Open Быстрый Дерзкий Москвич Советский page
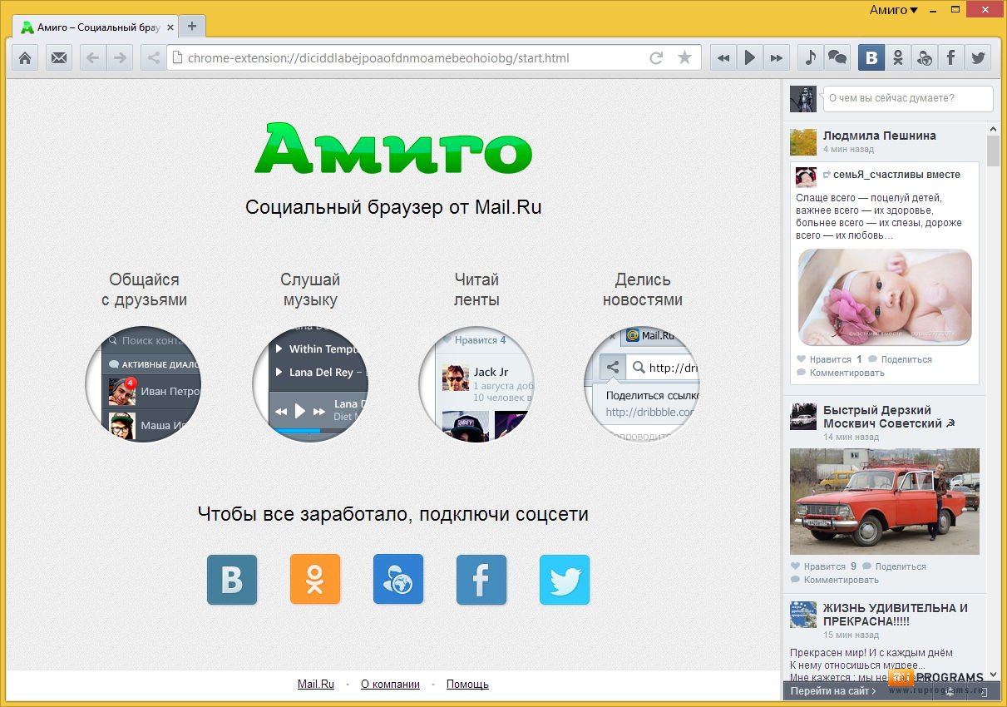This screenshot has height=707, width=1007. 889,417
